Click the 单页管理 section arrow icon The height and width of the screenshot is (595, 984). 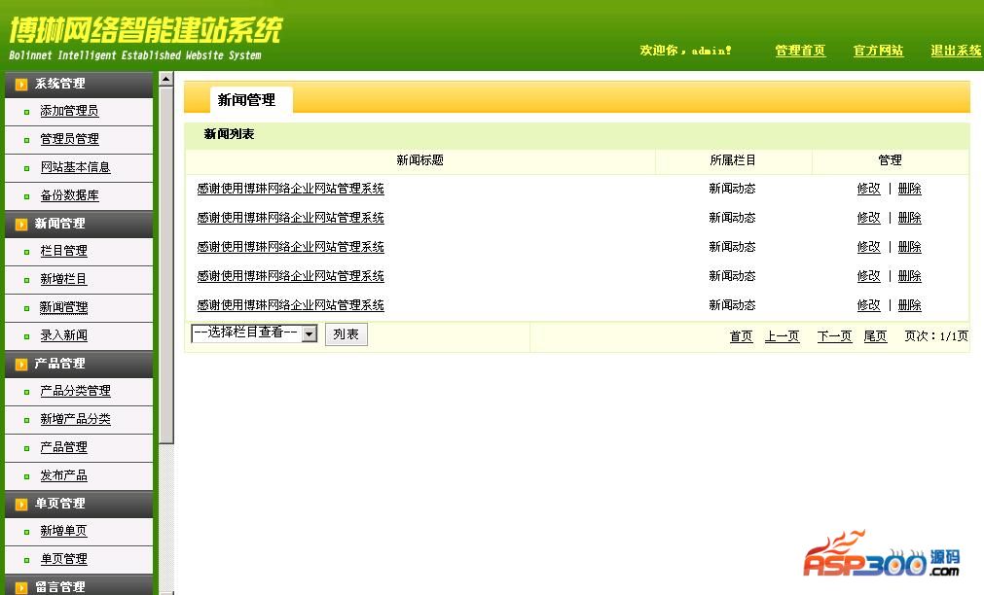coord(21,504)
